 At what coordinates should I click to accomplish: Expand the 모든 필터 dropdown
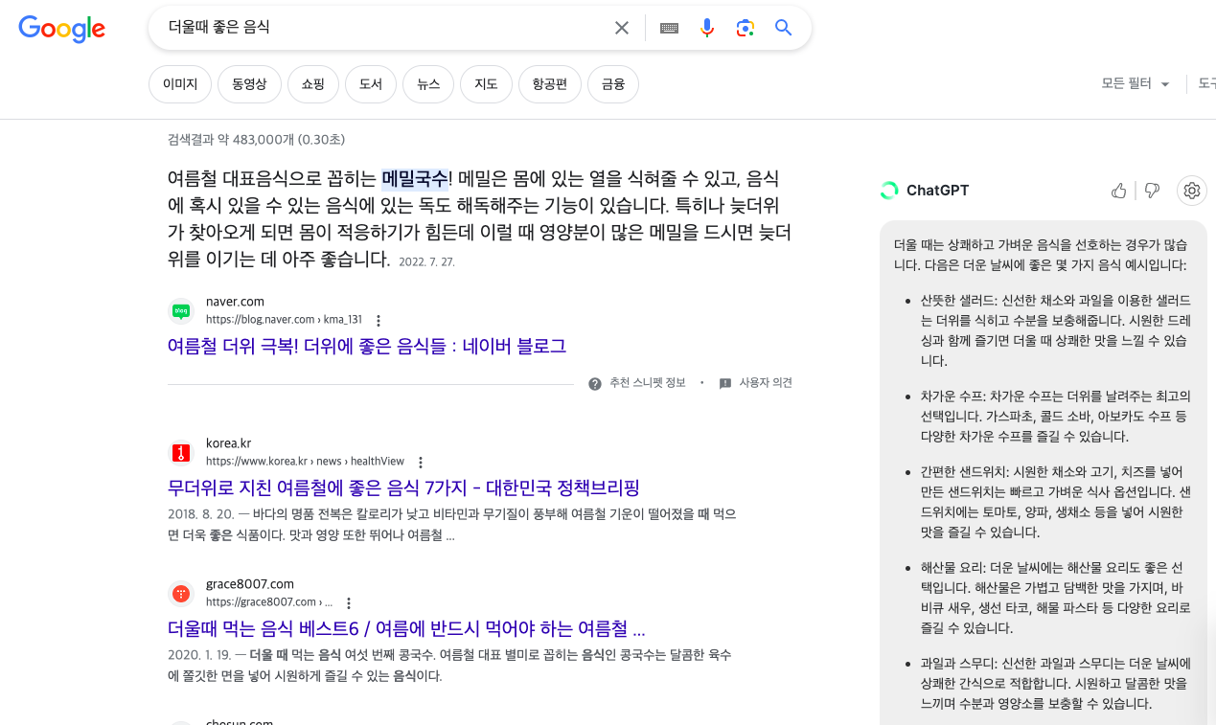(1136, 84)
